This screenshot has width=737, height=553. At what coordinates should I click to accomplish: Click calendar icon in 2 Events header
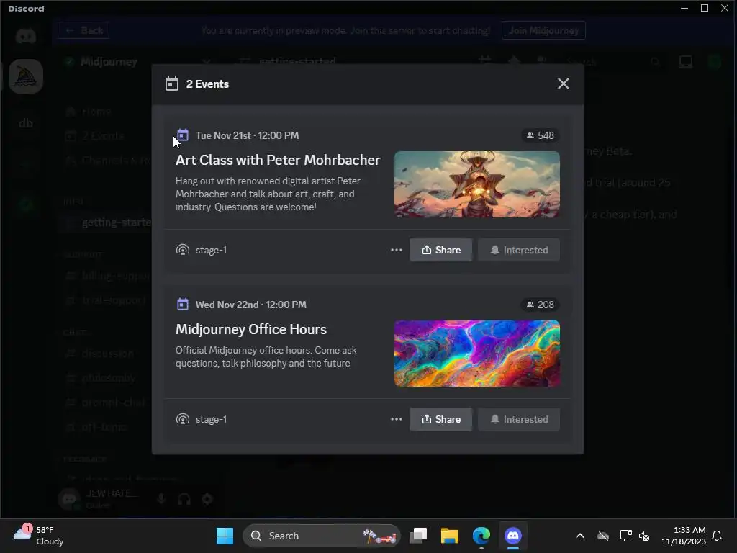point(172,84)
